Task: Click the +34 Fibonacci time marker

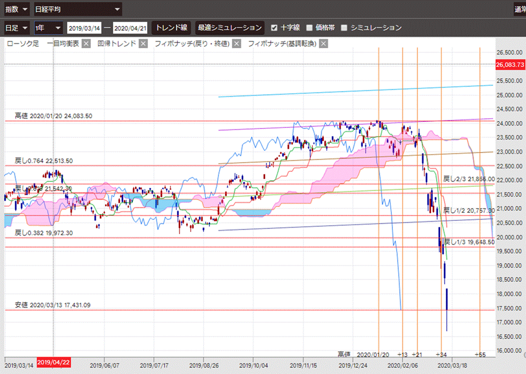Action: point(441,355)
